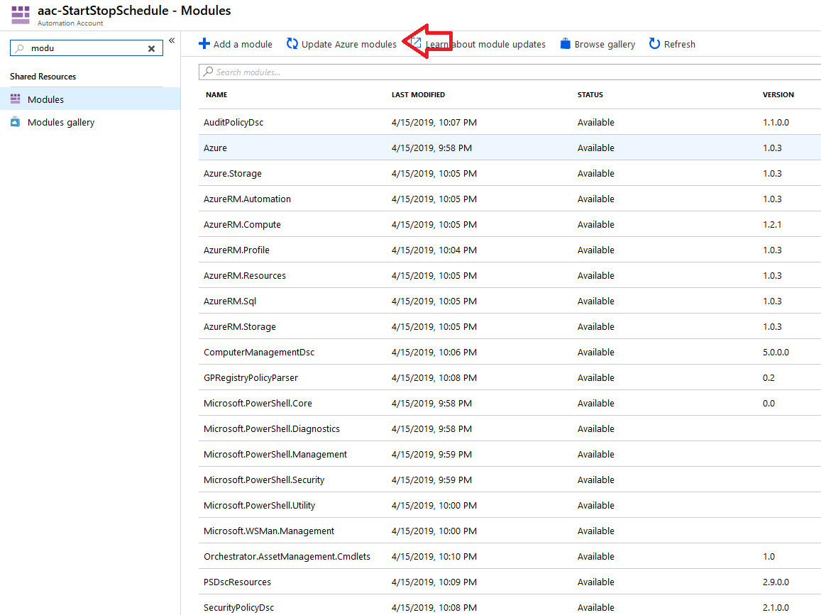Open the Microsoft.PowerShell.Core module

click(258, 404)
